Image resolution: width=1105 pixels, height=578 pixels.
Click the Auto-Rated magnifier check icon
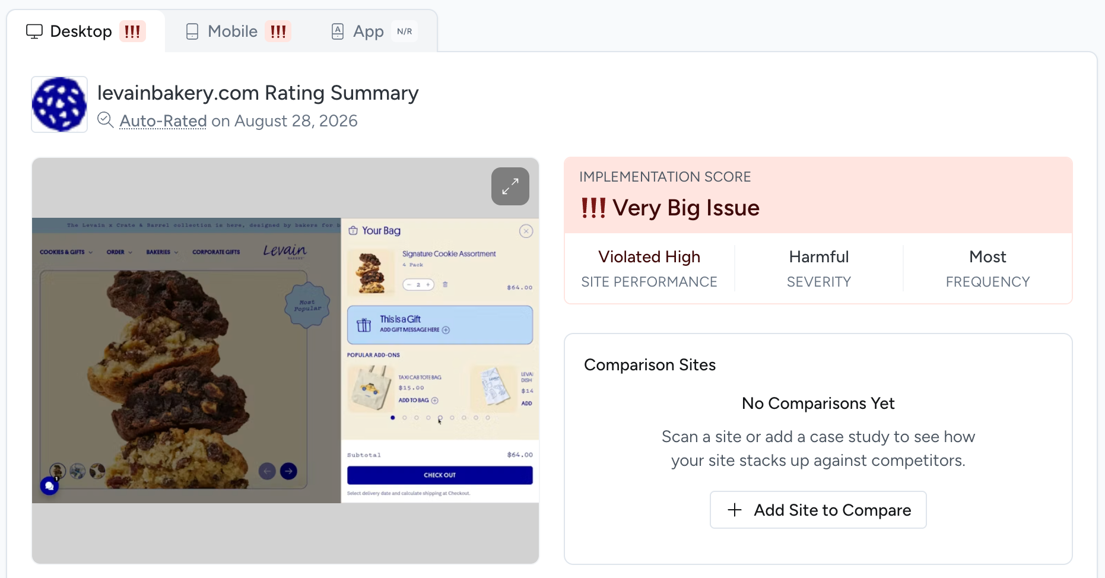pos(106,120)
